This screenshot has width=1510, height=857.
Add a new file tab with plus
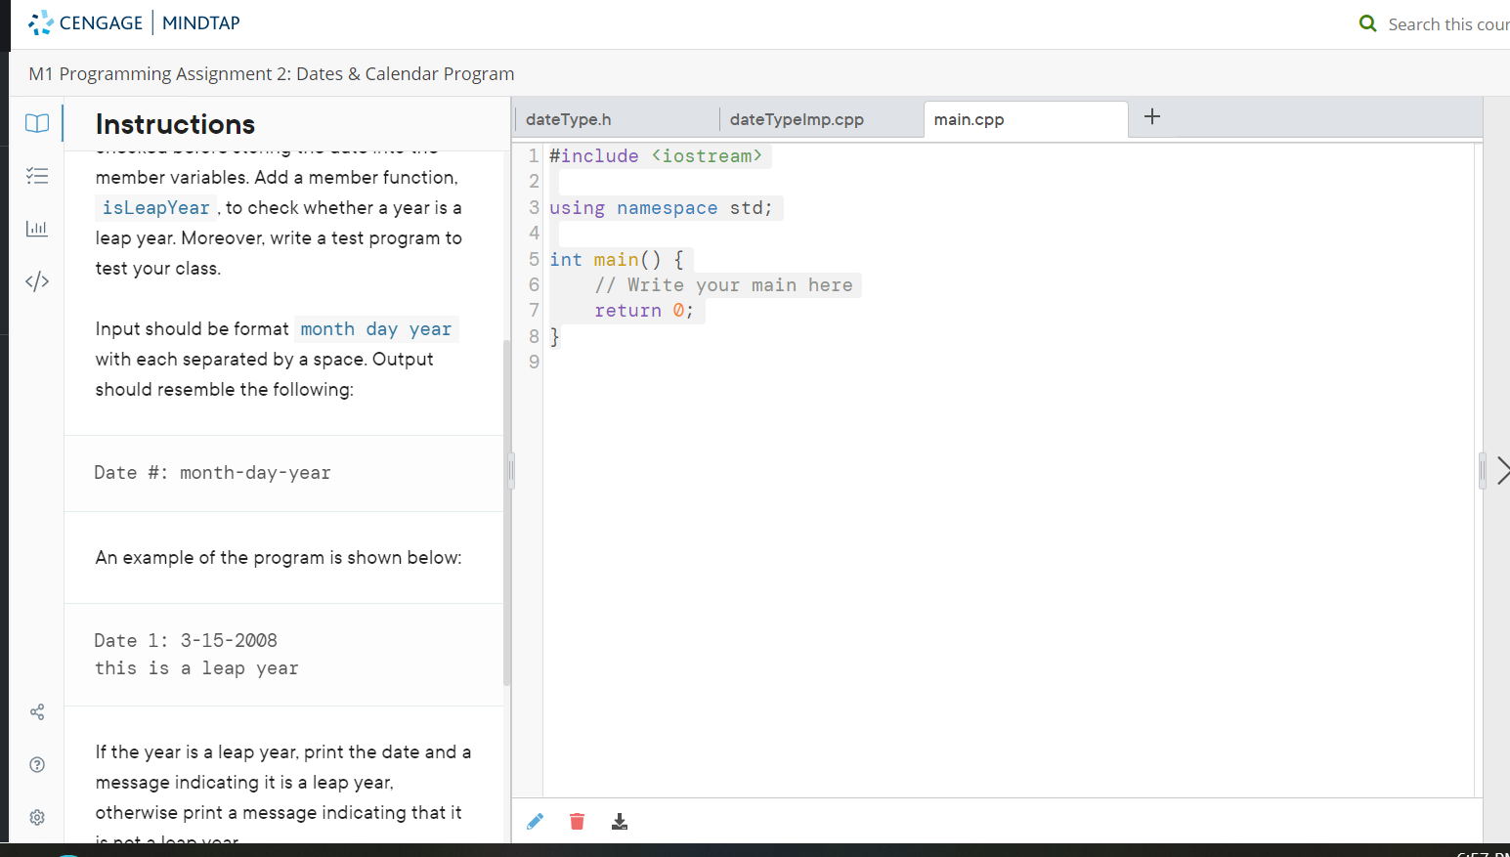(x=1152, y=117)
